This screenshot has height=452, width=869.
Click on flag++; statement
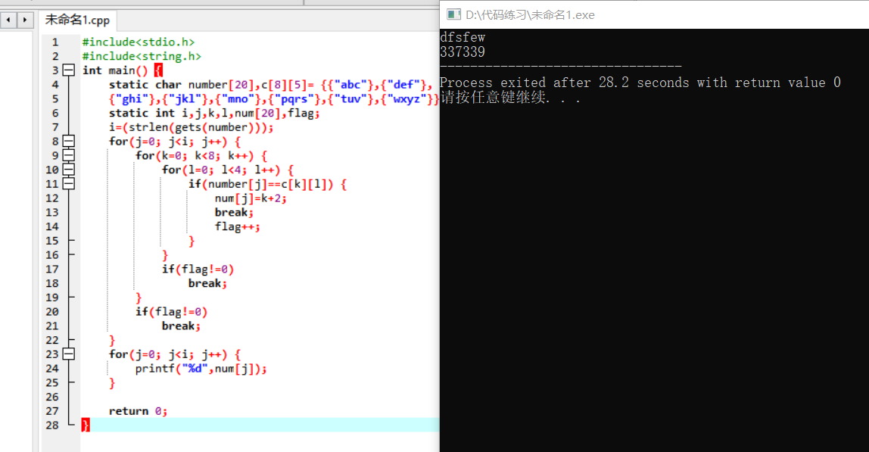pyautogui.click(x=237, y=227)
